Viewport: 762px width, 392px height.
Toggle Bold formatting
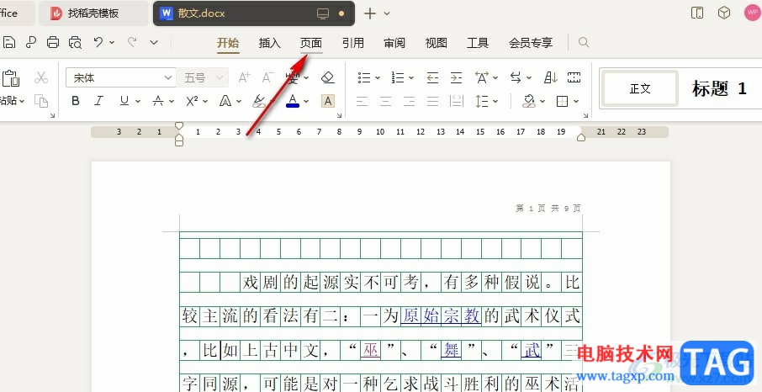(76, 101)
